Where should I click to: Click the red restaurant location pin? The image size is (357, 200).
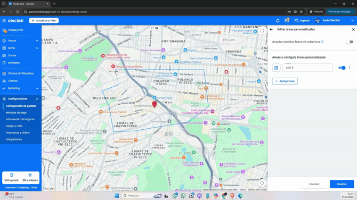tap(155, 105)
